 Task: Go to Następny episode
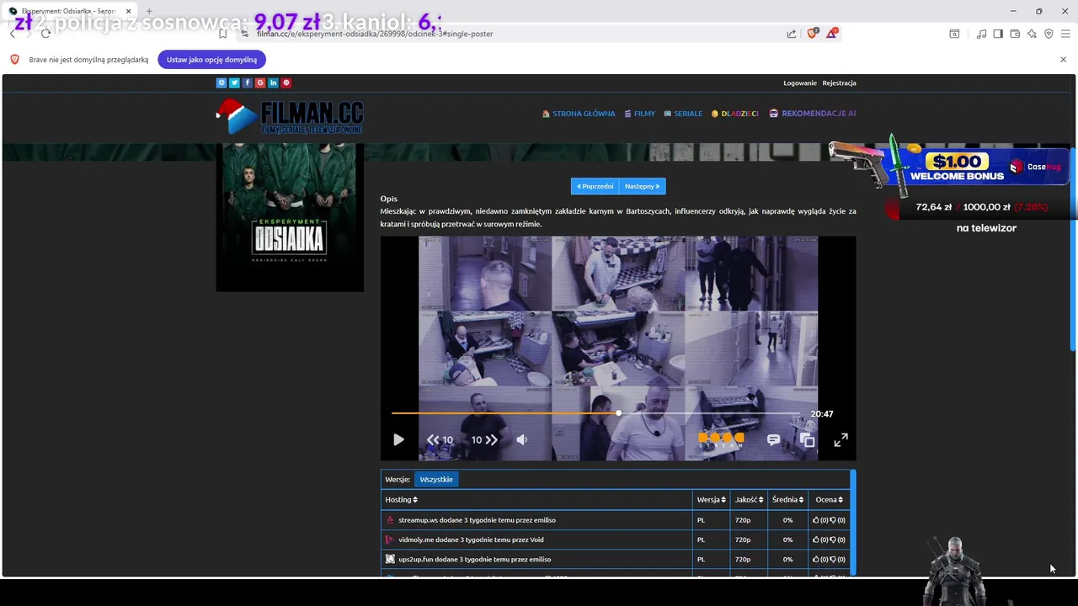click(643, 186)
